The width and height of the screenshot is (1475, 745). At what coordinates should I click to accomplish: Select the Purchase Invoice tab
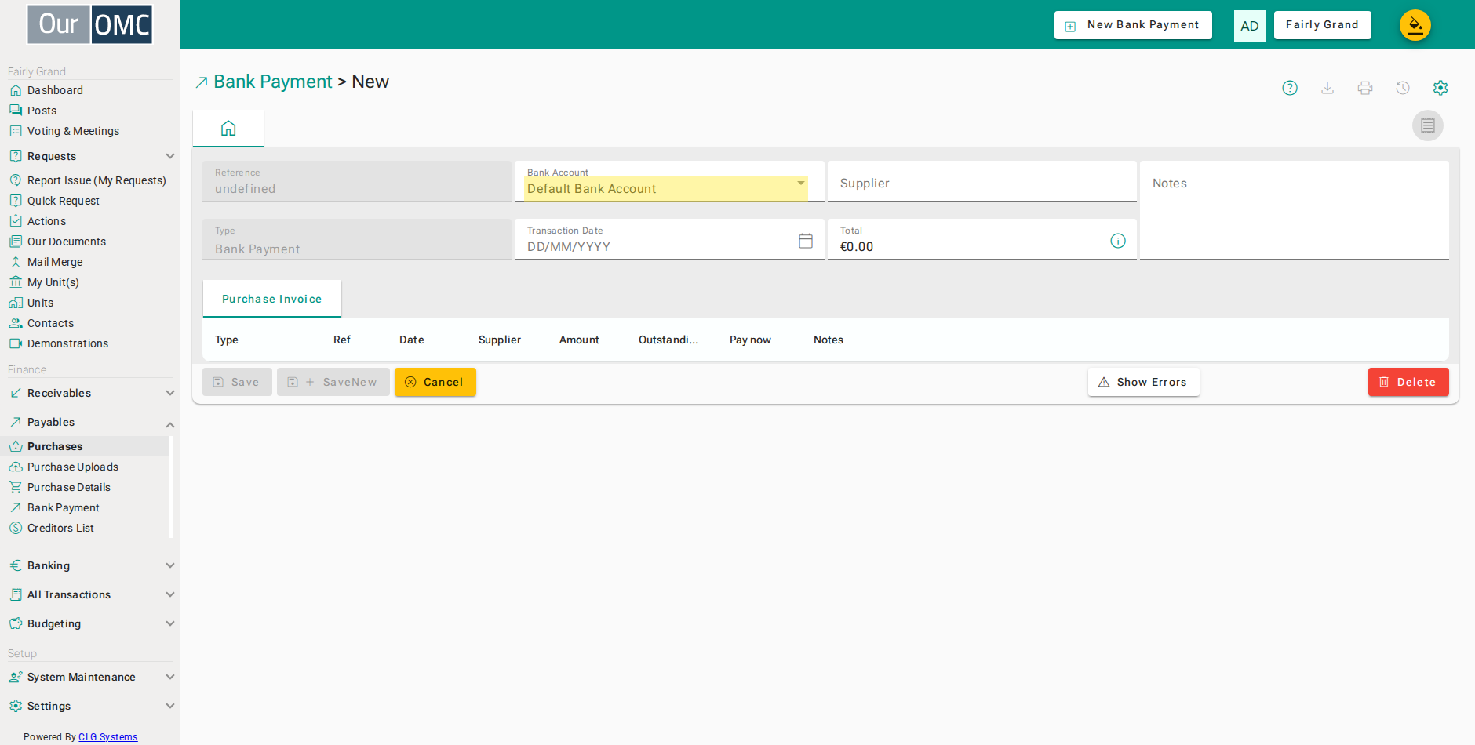click(271, 299)
